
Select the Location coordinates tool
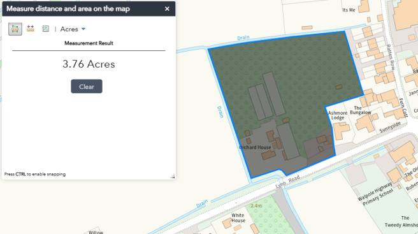(x=46, y=29)
